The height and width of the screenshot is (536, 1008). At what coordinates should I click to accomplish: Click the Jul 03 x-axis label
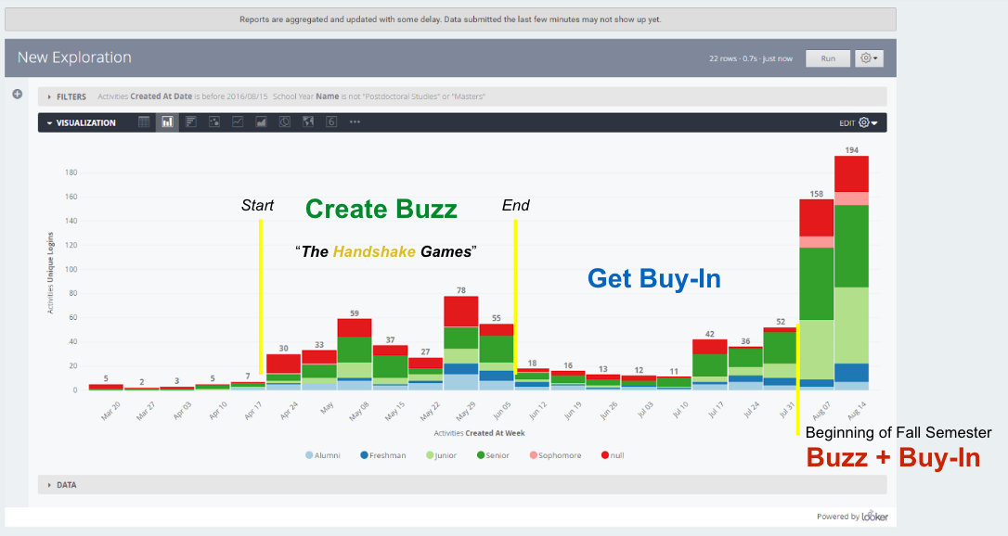(x=643, y=411)
